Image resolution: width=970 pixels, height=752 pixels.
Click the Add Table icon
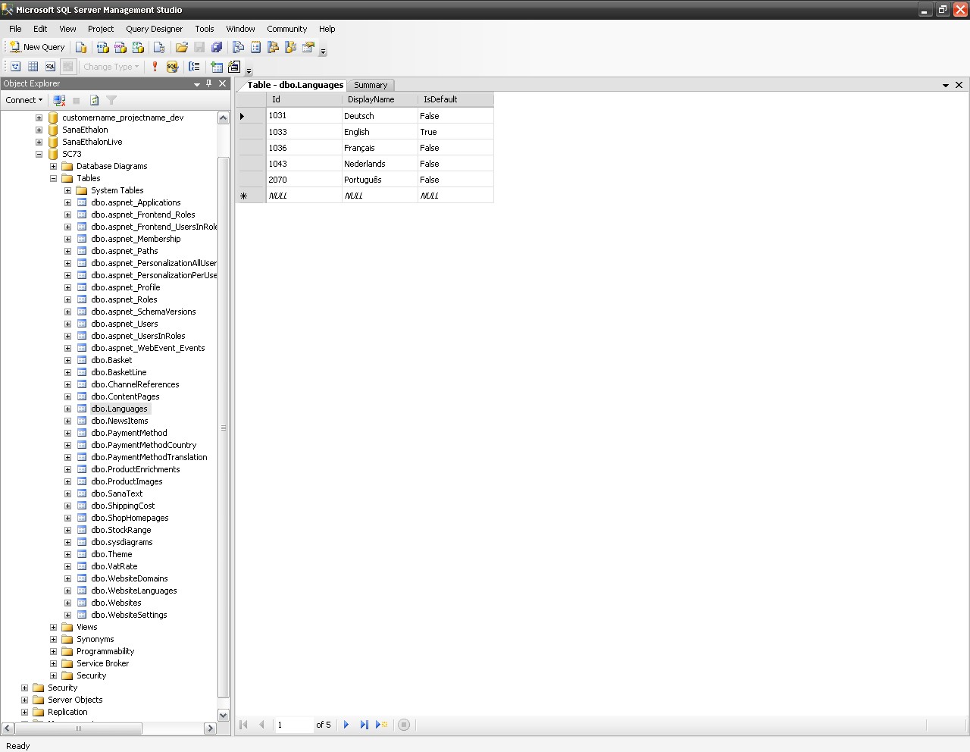pos(217,67)
